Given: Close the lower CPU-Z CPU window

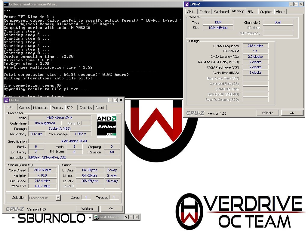Looking at the screenshot, I should [x=121, y=100].
